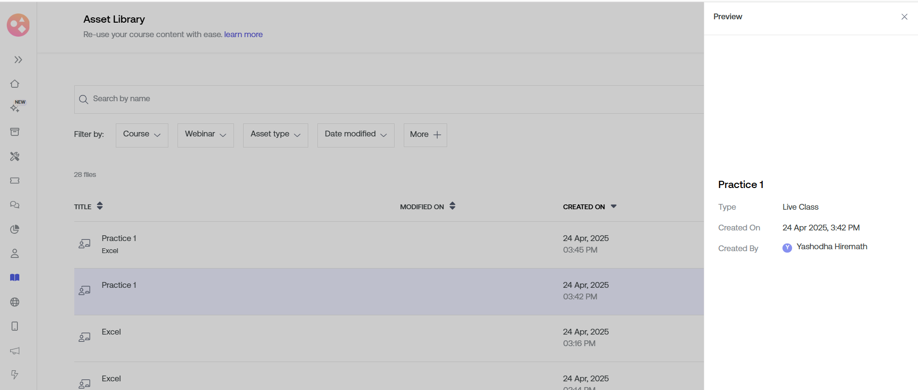Open the tools wrench icon in sidebar
The image size is (918, 390).
point(15,156)
